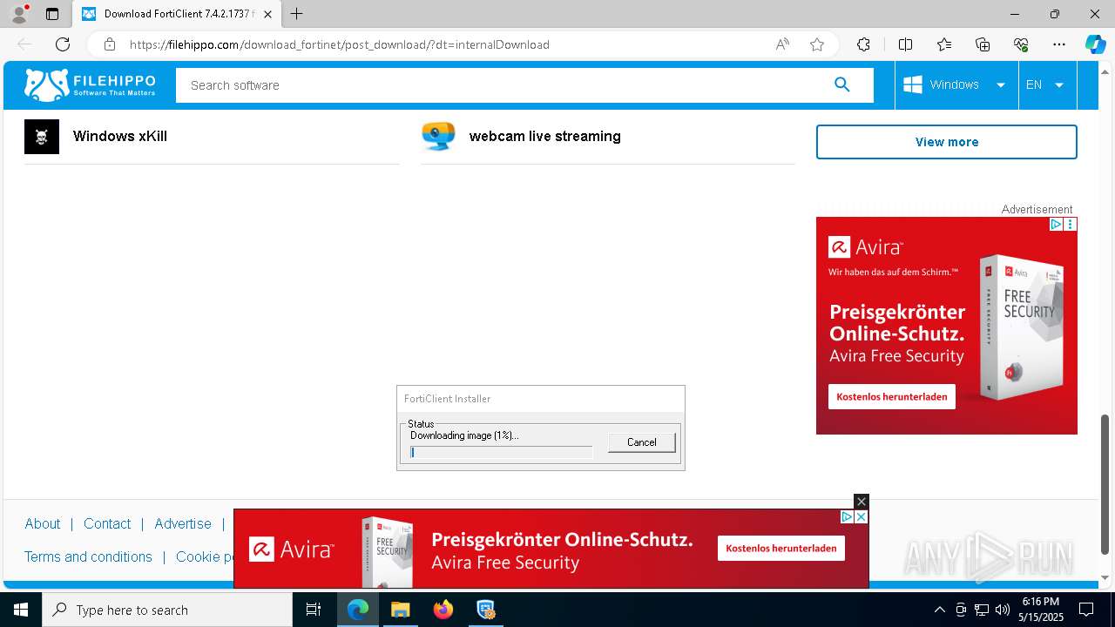Open the webcam live streaming link
The image size is (1115, 627).
[x=545, y=136]
